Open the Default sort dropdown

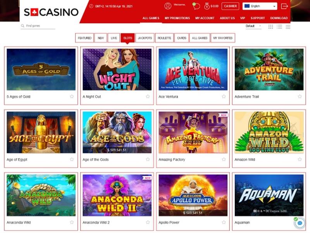coord(253,26)
